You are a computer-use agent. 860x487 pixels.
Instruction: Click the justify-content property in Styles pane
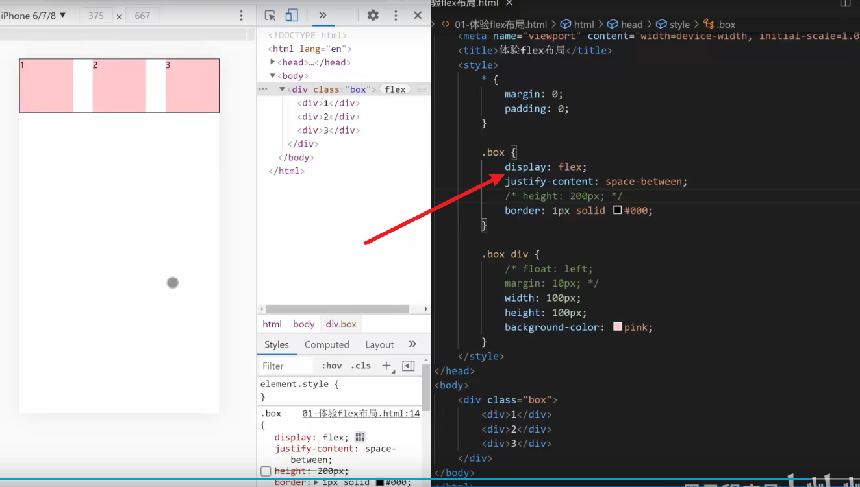pyautogui.click(x=314, y=449)
